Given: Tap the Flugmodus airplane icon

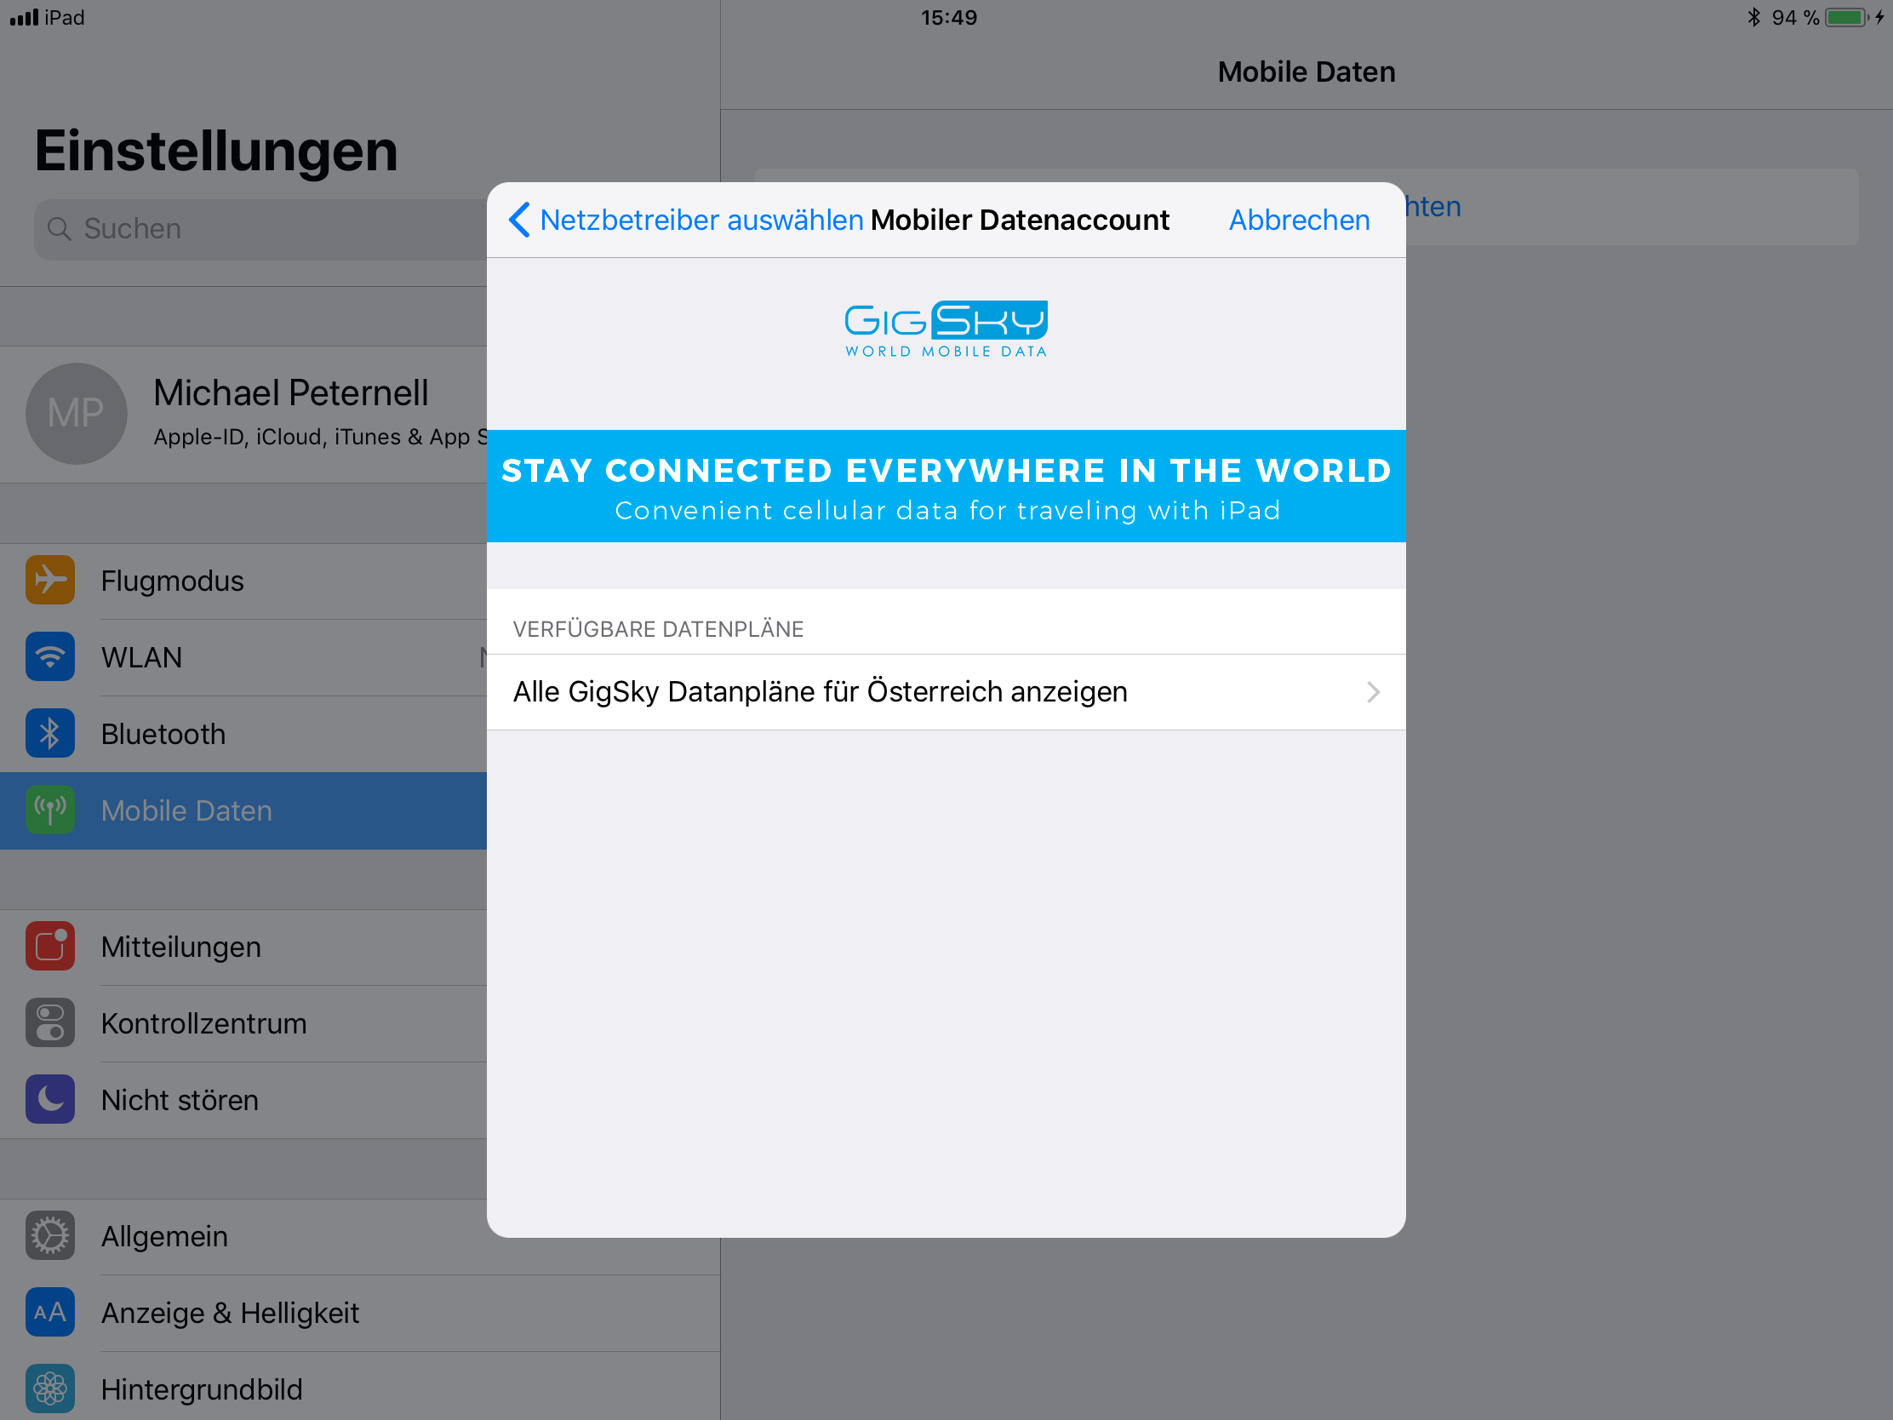Looking at the screenshot, I should coord(49,581).
